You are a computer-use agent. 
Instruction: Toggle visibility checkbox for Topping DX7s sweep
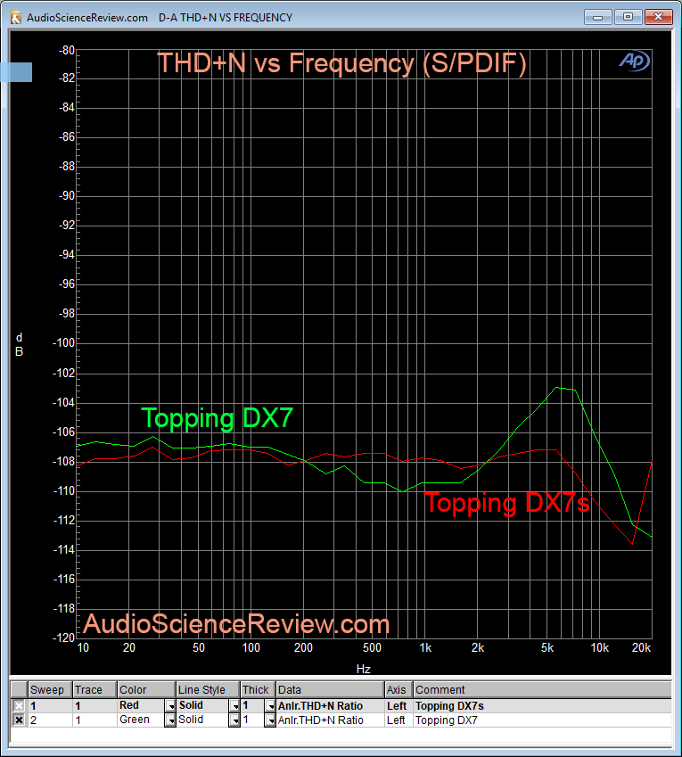click(x=19, y=706)
